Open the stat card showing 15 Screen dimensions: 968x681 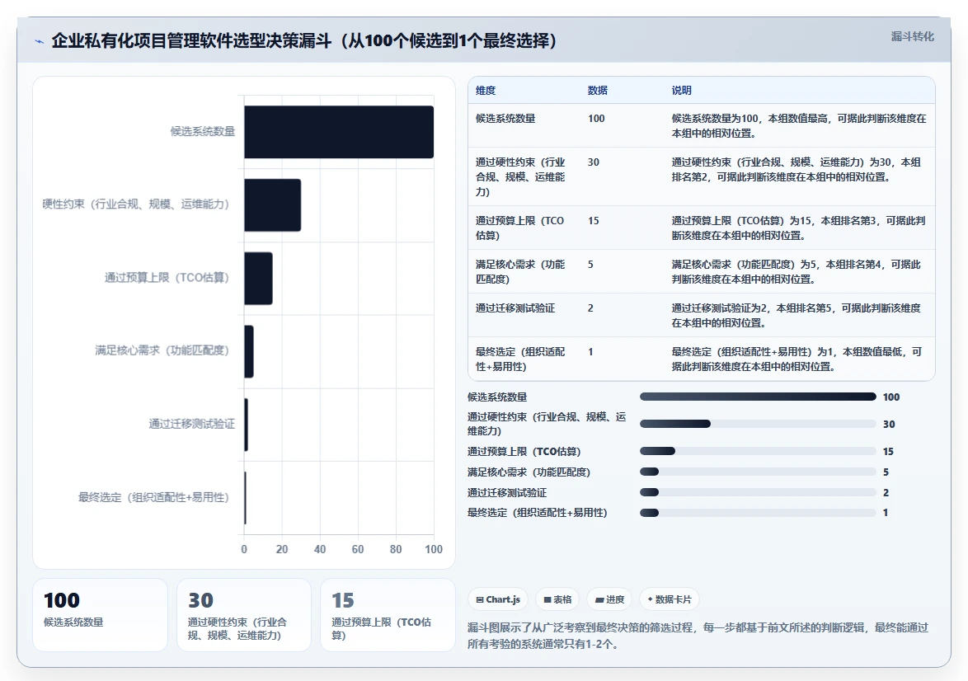[388, 615]
